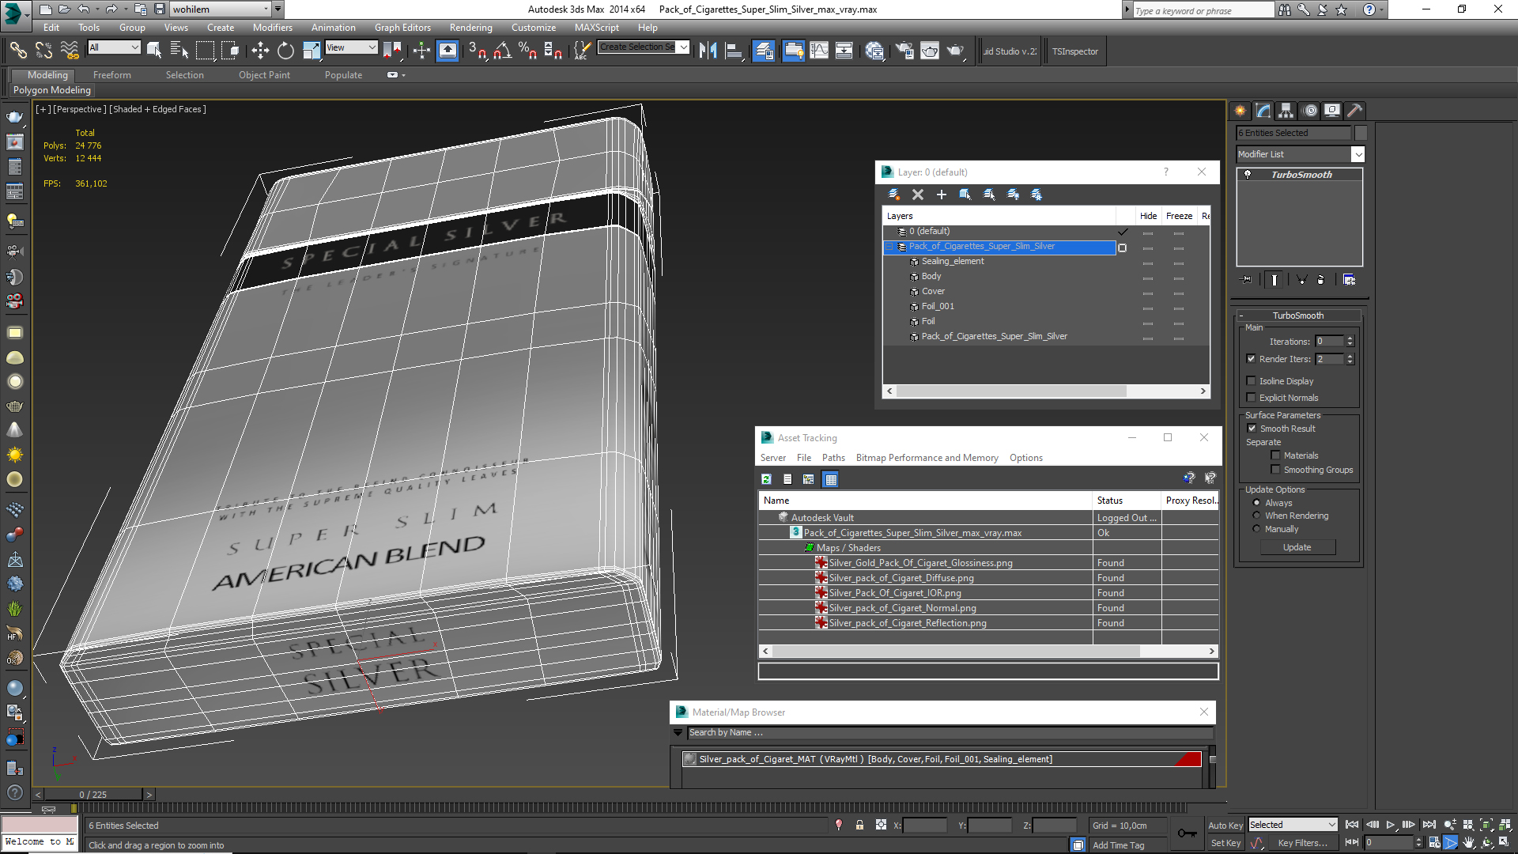Viewport: 1518px width, 854px height.
Task: Click the Iterations value field
Action: (1330, 342)
